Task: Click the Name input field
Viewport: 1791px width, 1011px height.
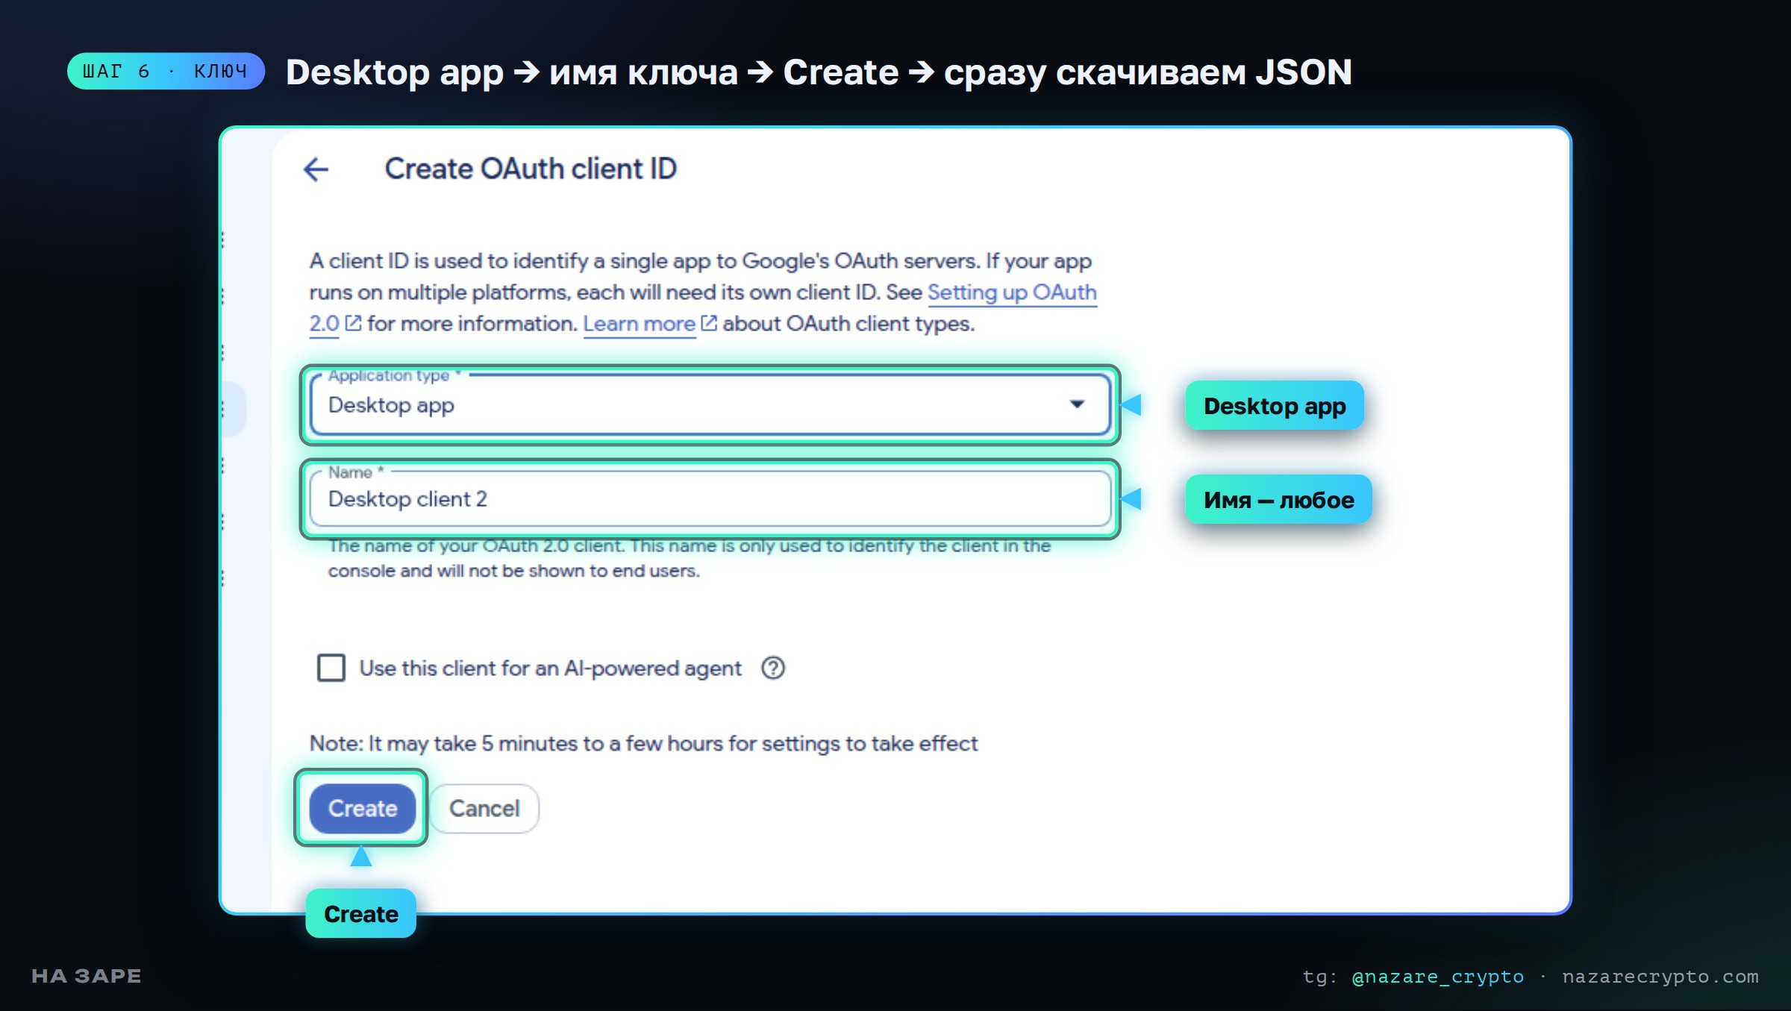Action: coord(710,498)
